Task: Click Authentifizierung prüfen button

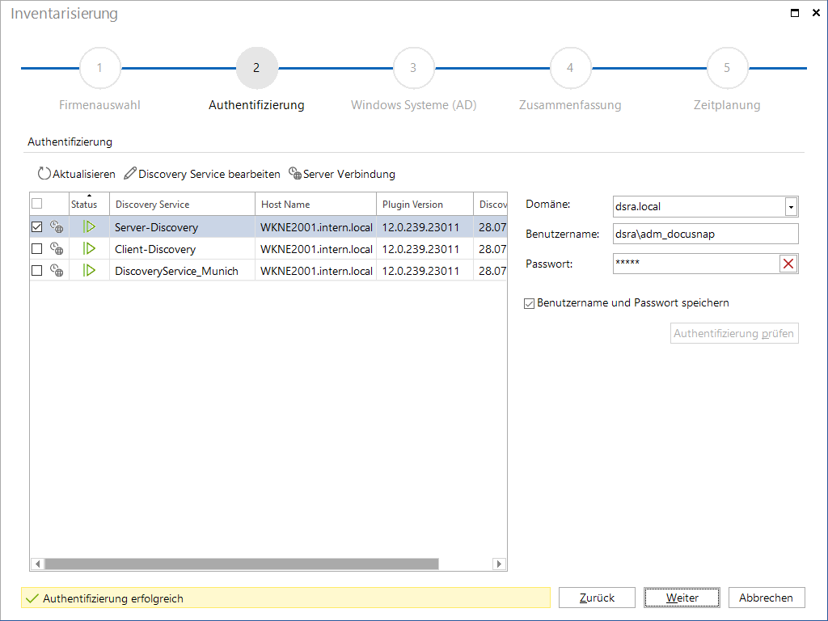Action: click(x=734, y=333)
